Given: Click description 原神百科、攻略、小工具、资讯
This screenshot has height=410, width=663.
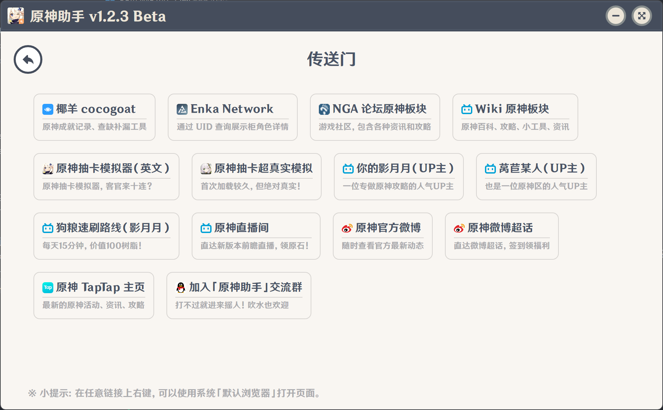Looking at the screenshot, I should click(515, 127).
